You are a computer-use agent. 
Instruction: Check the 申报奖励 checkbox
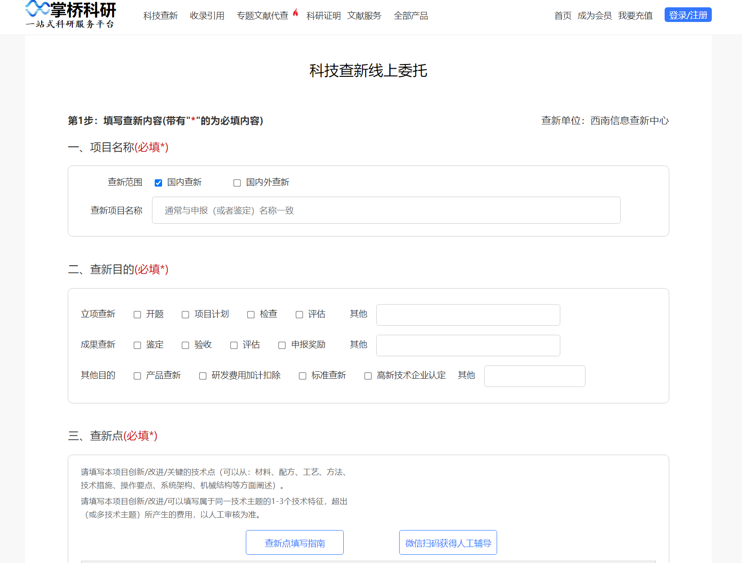(282, 345)
